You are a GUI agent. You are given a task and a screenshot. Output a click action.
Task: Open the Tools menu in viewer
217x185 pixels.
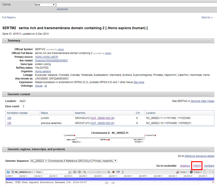182,172
